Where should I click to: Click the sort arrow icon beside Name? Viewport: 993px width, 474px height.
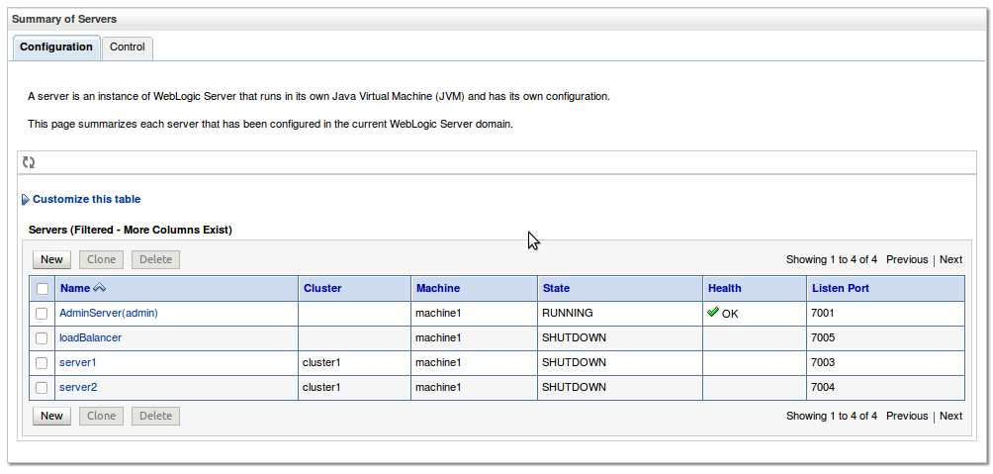[x=99, y=289]
